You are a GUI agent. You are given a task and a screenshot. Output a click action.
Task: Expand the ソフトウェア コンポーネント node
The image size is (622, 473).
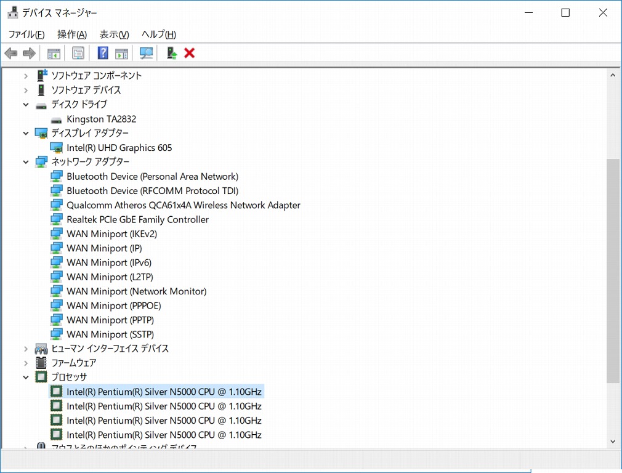26,76
